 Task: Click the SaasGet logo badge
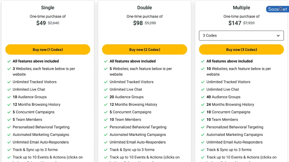click(x=277, y=9)
